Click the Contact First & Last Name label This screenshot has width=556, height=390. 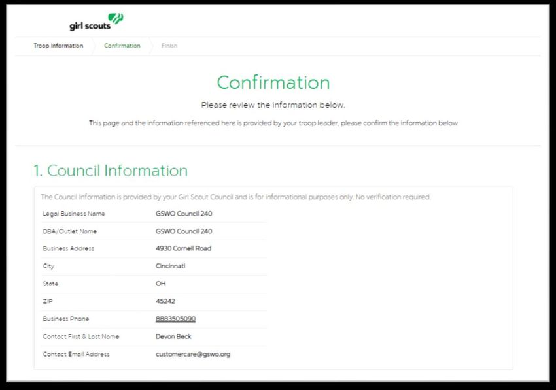tap(81, 336)
